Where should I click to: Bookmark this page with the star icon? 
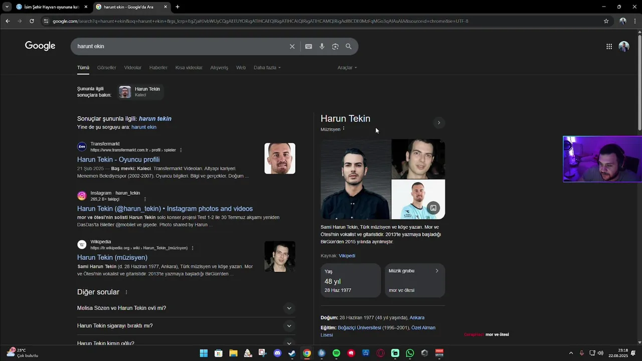[606, 21]
